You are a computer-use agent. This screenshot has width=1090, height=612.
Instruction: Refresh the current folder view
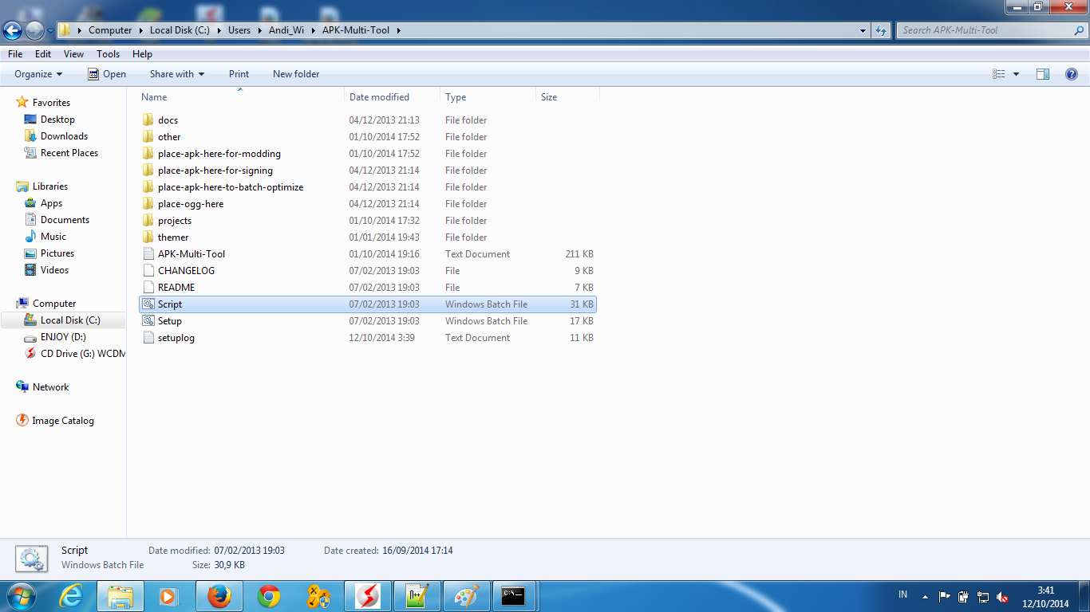click(x=881, y=30)
